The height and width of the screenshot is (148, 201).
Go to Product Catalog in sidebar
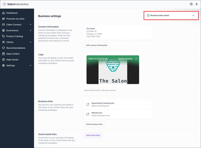tap(14, 36)
